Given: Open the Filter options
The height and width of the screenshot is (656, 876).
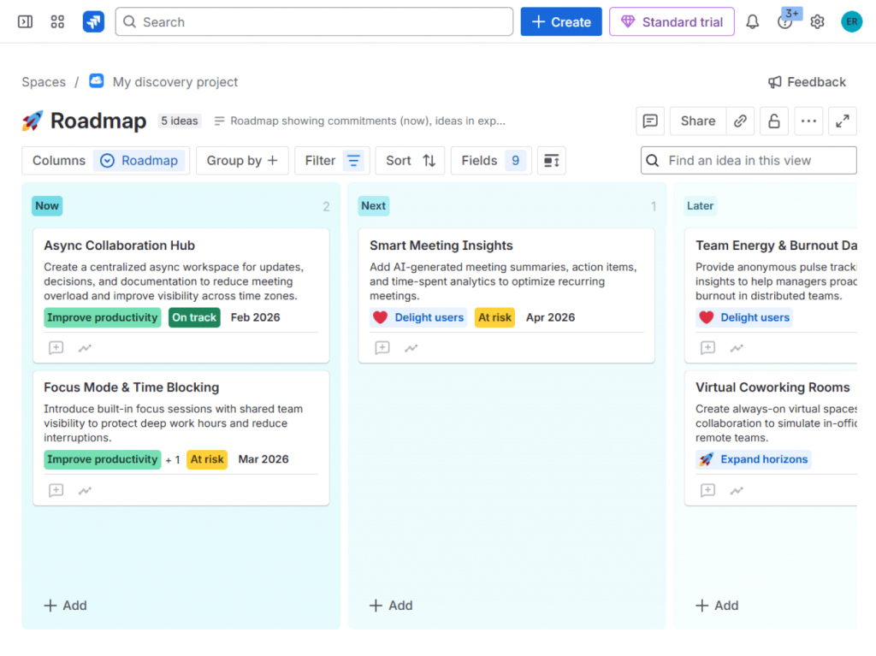Looking at the screenshot, I should (334, 161).
